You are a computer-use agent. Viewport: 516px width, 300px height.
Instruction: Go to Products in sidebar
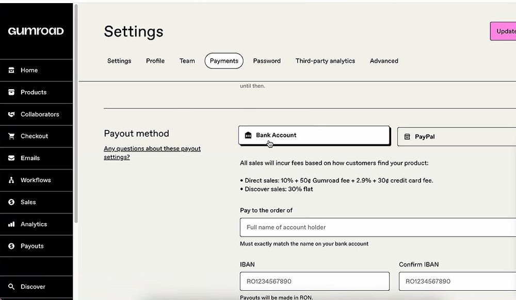36,92
